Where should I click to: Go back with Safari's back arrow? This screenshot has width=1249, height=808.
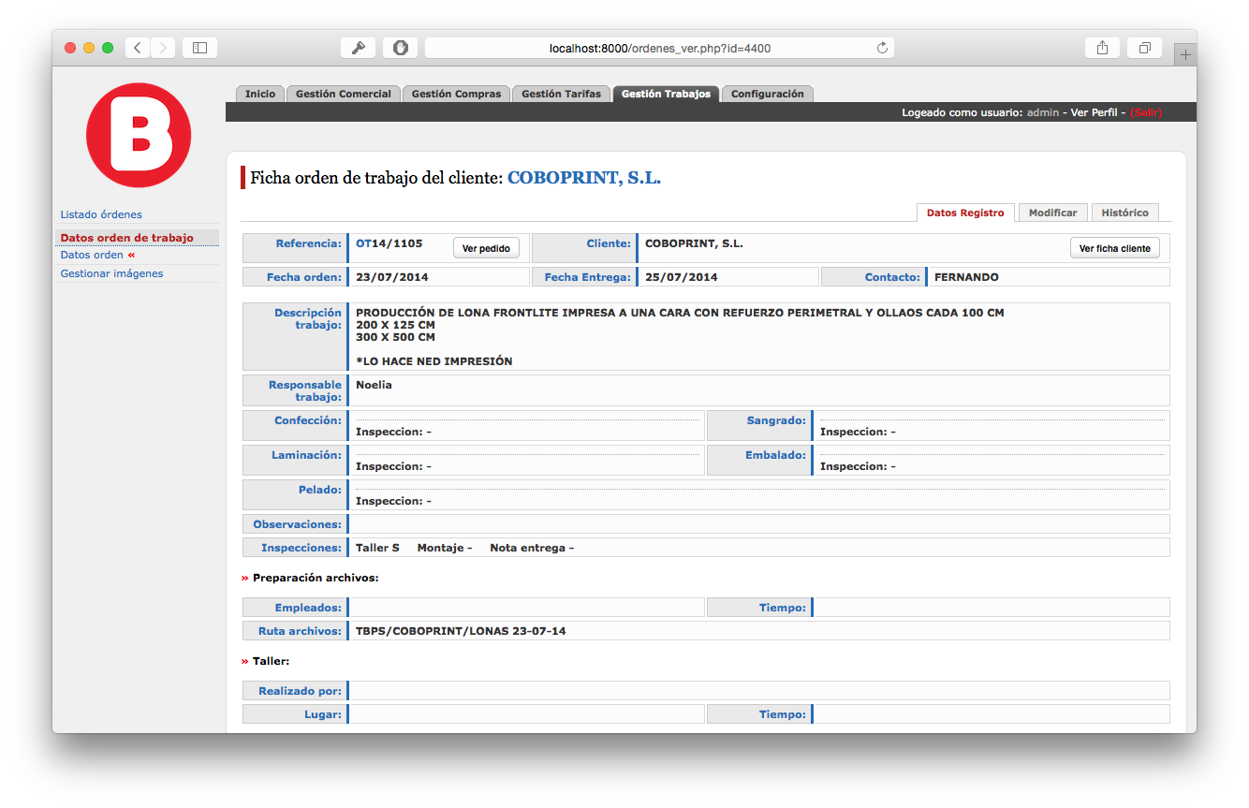pyautogui.click(x=138, y=48)
